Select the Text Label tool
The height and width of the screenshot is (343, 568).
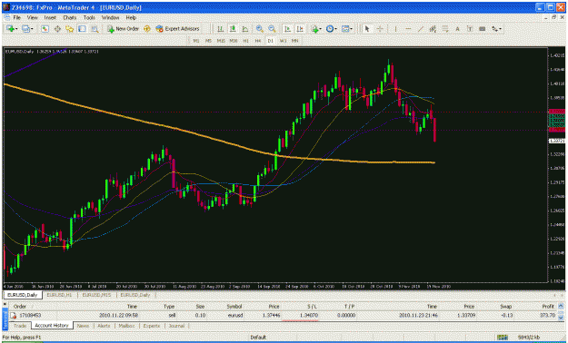470,29
